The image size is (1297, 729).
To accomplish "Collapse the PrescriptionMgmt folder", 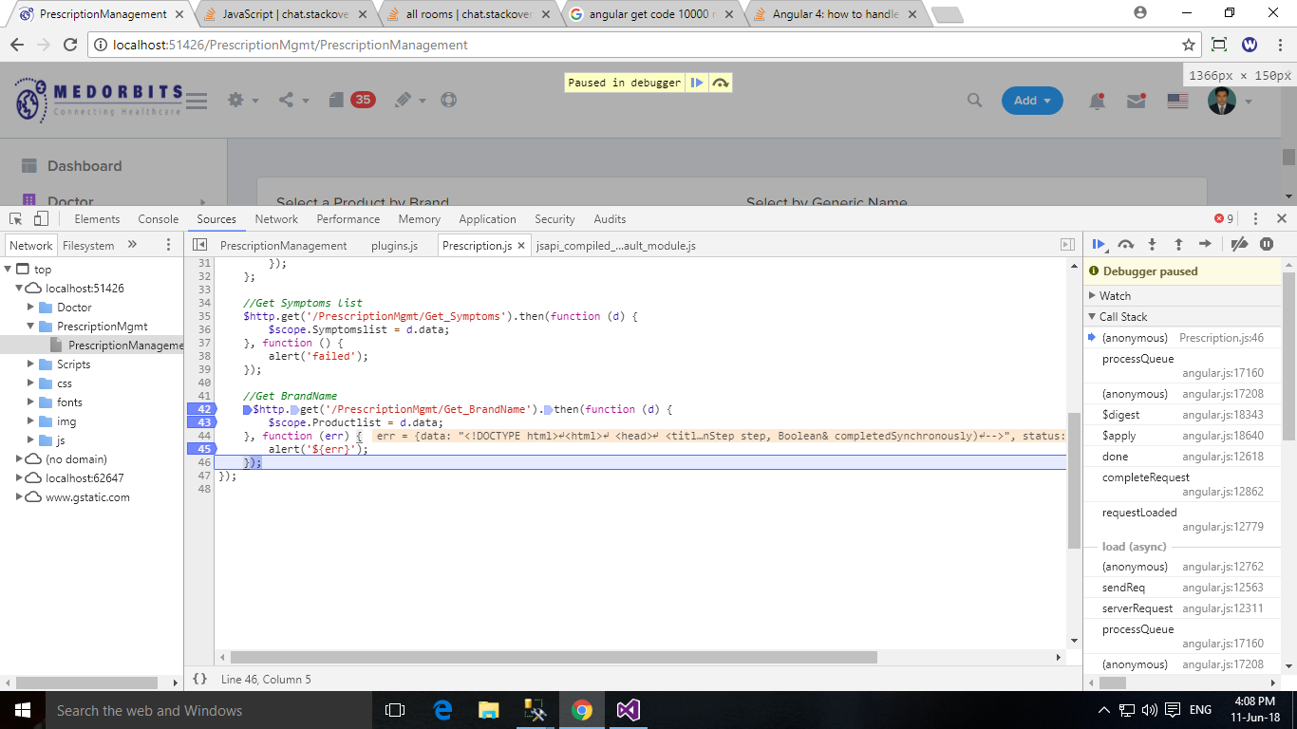I will [31, 327].
